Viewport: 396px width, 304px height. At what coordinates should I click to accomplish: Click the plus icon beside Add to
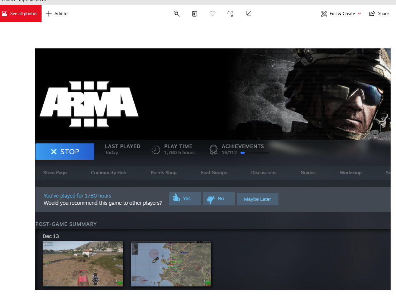click(x=49, y=14)
